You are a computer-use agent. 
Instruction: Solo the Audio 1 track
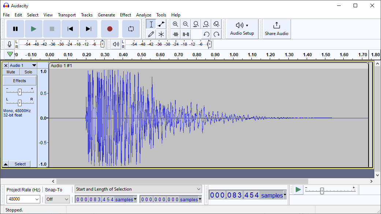tap(28, 72)
